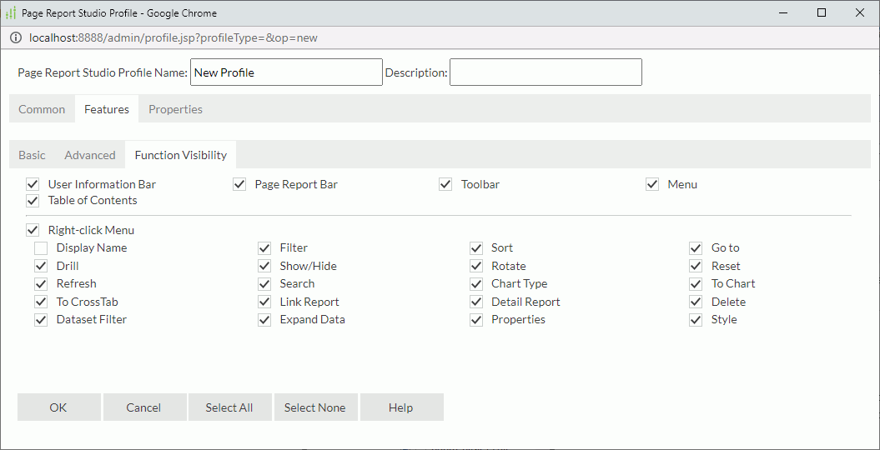Viewport: 880px width, 450px height.
Task: Click the site information icon in address bar
Action: point(16,38)
